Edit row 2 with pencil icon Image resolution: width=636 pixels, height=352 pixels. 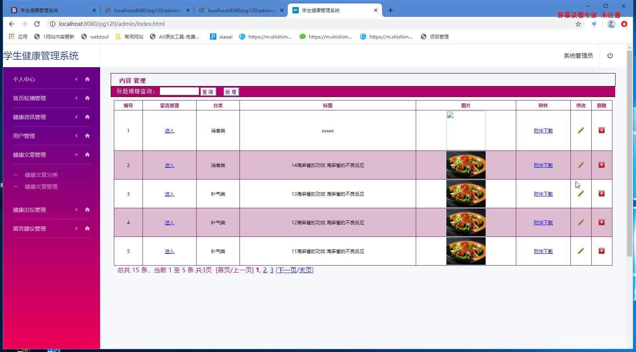click(x=581, y=165)
